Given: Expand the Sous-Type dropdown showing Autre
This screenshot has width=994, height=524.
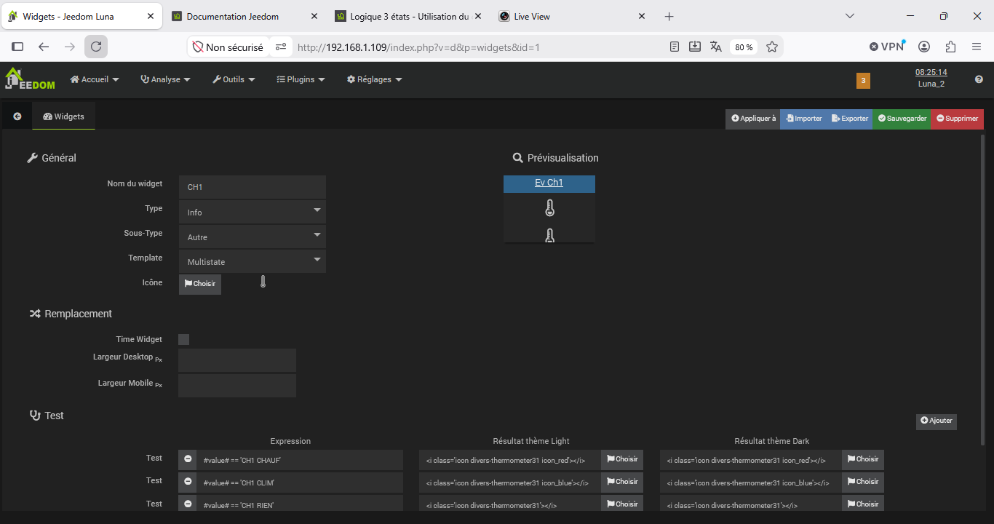Looking at the screenshot, I should point(253,237).
